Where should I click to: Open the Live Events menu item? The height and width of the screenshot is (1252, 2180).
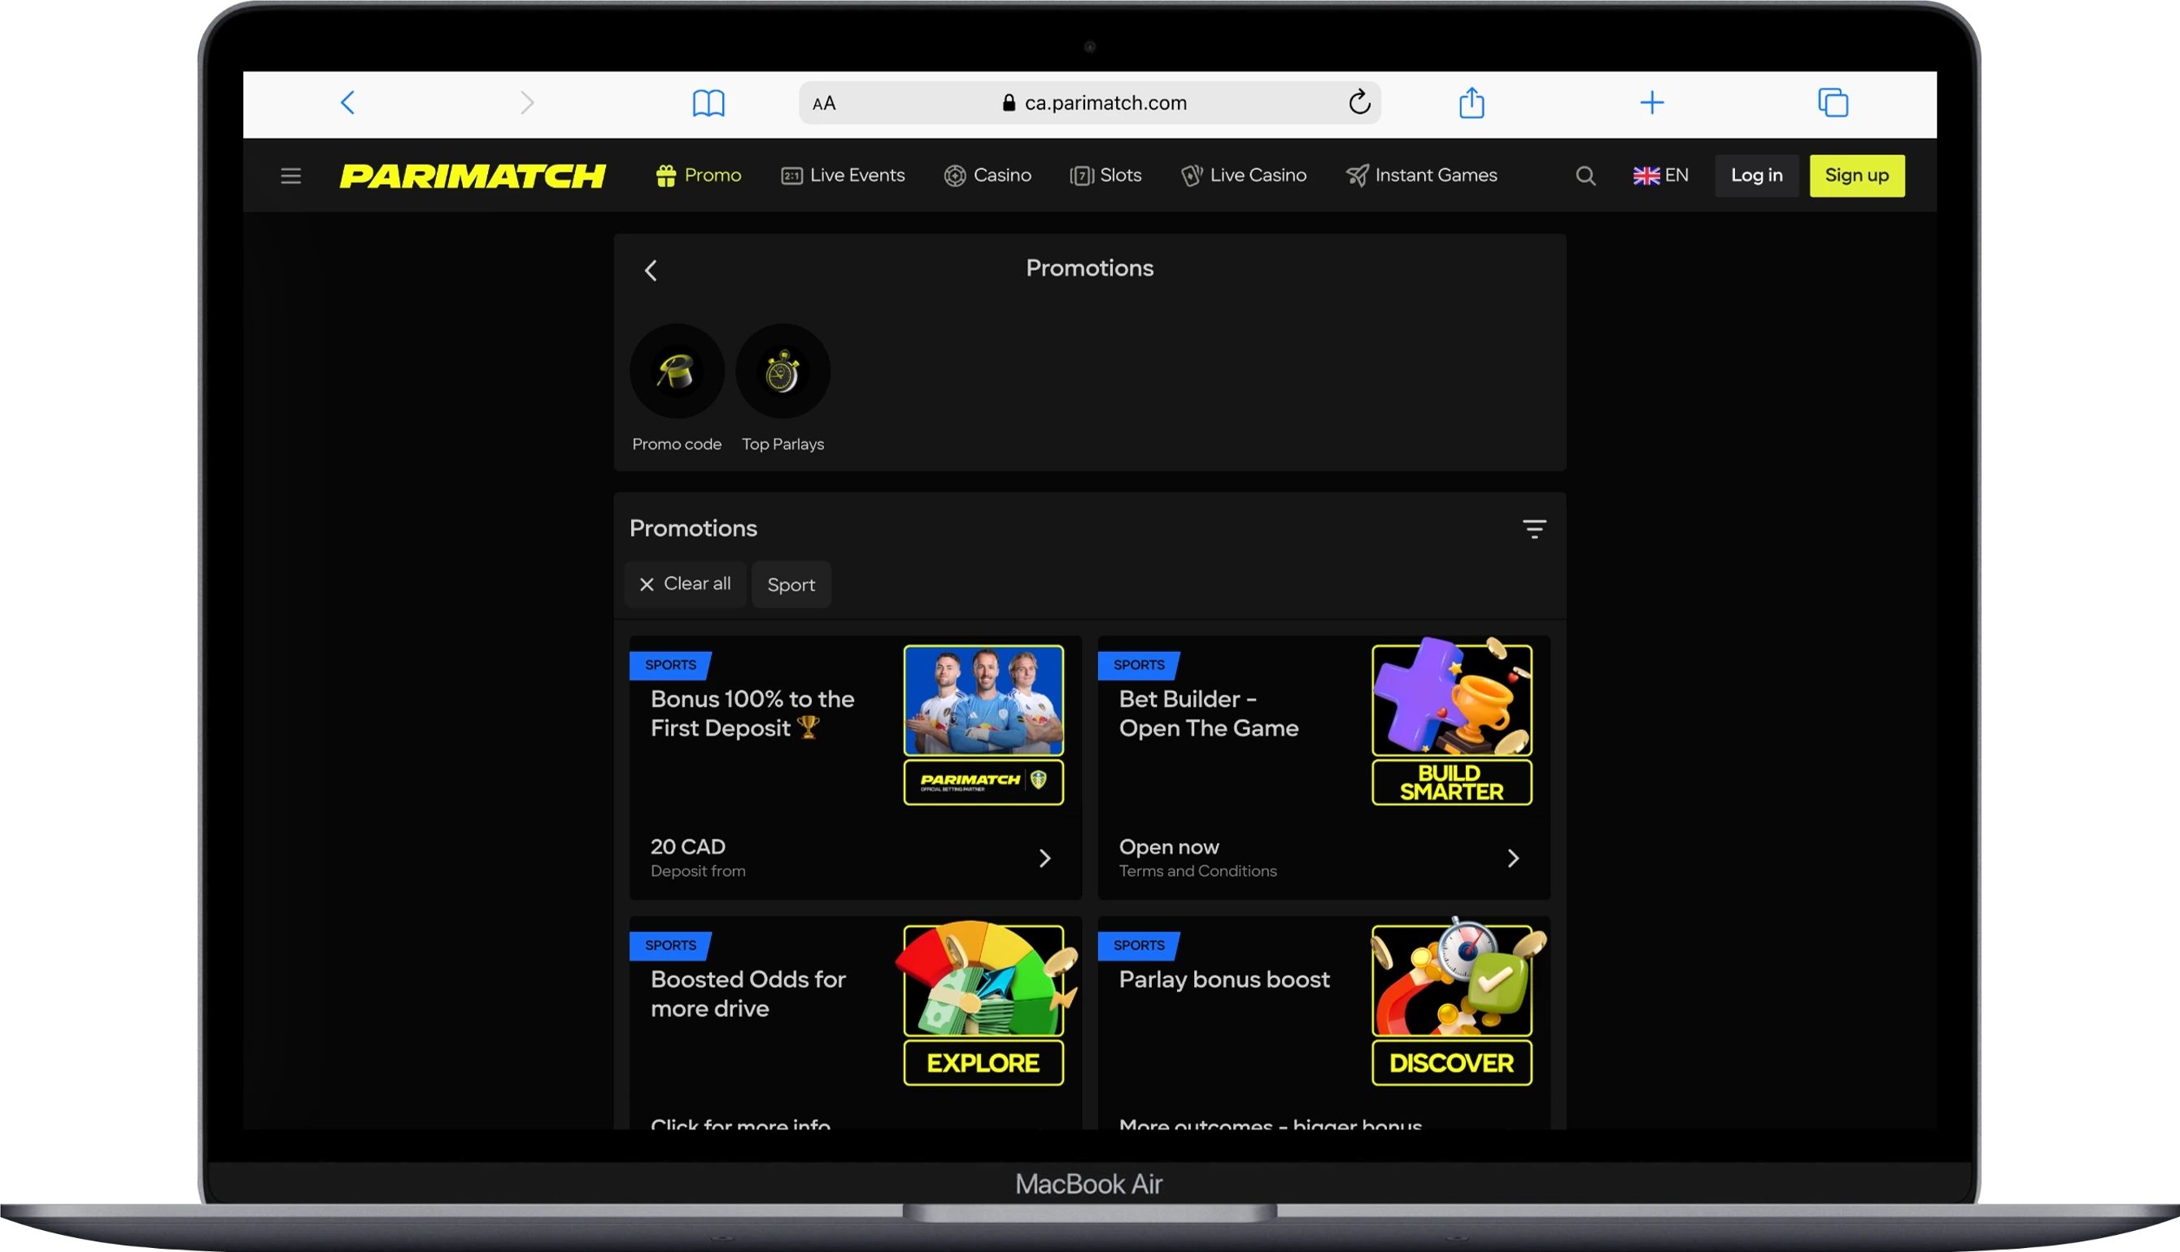pyautogui.click(x=842, y=175)
